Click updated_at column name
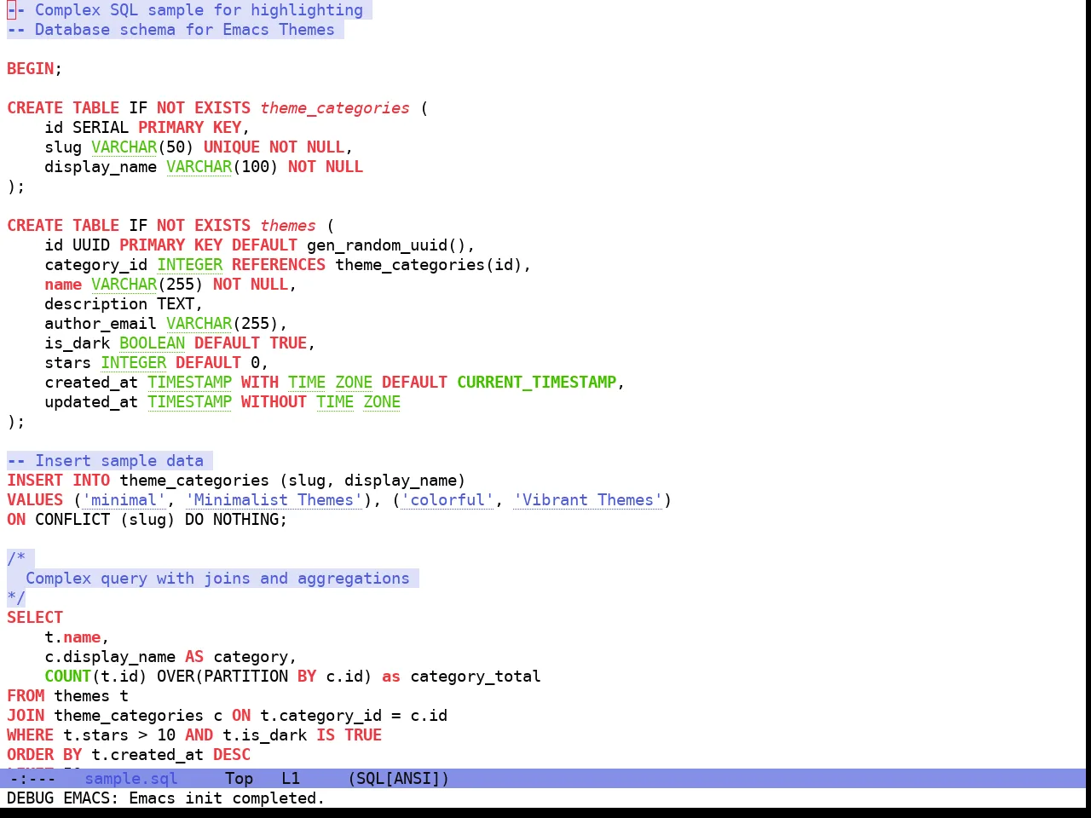The height and width of the screenshot is (818, 1091). click(91, 402)
